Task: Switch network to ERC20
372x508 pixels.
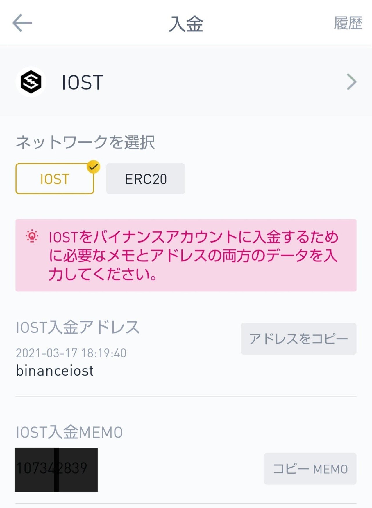Action: pos(146,179)
